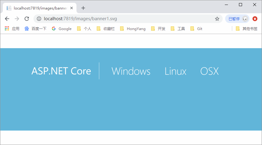Close the browser window
Screen dimensions: 262x145
click(255, 5)
